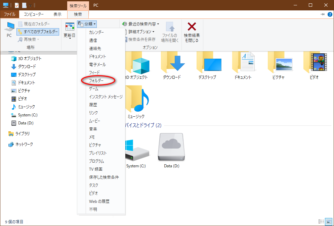Viewport: 334px width, 226px height.
Task: Click the Help question mark icon
Action: click(330, 14)
